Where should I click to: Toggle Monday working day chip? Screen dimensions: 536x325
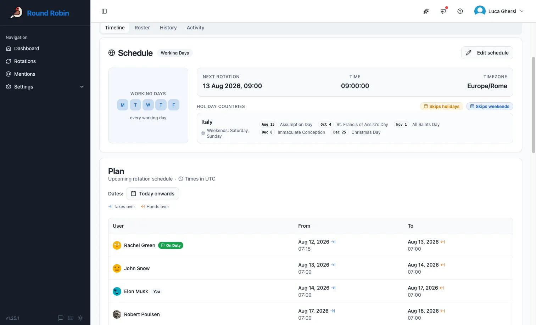point(123,105)
